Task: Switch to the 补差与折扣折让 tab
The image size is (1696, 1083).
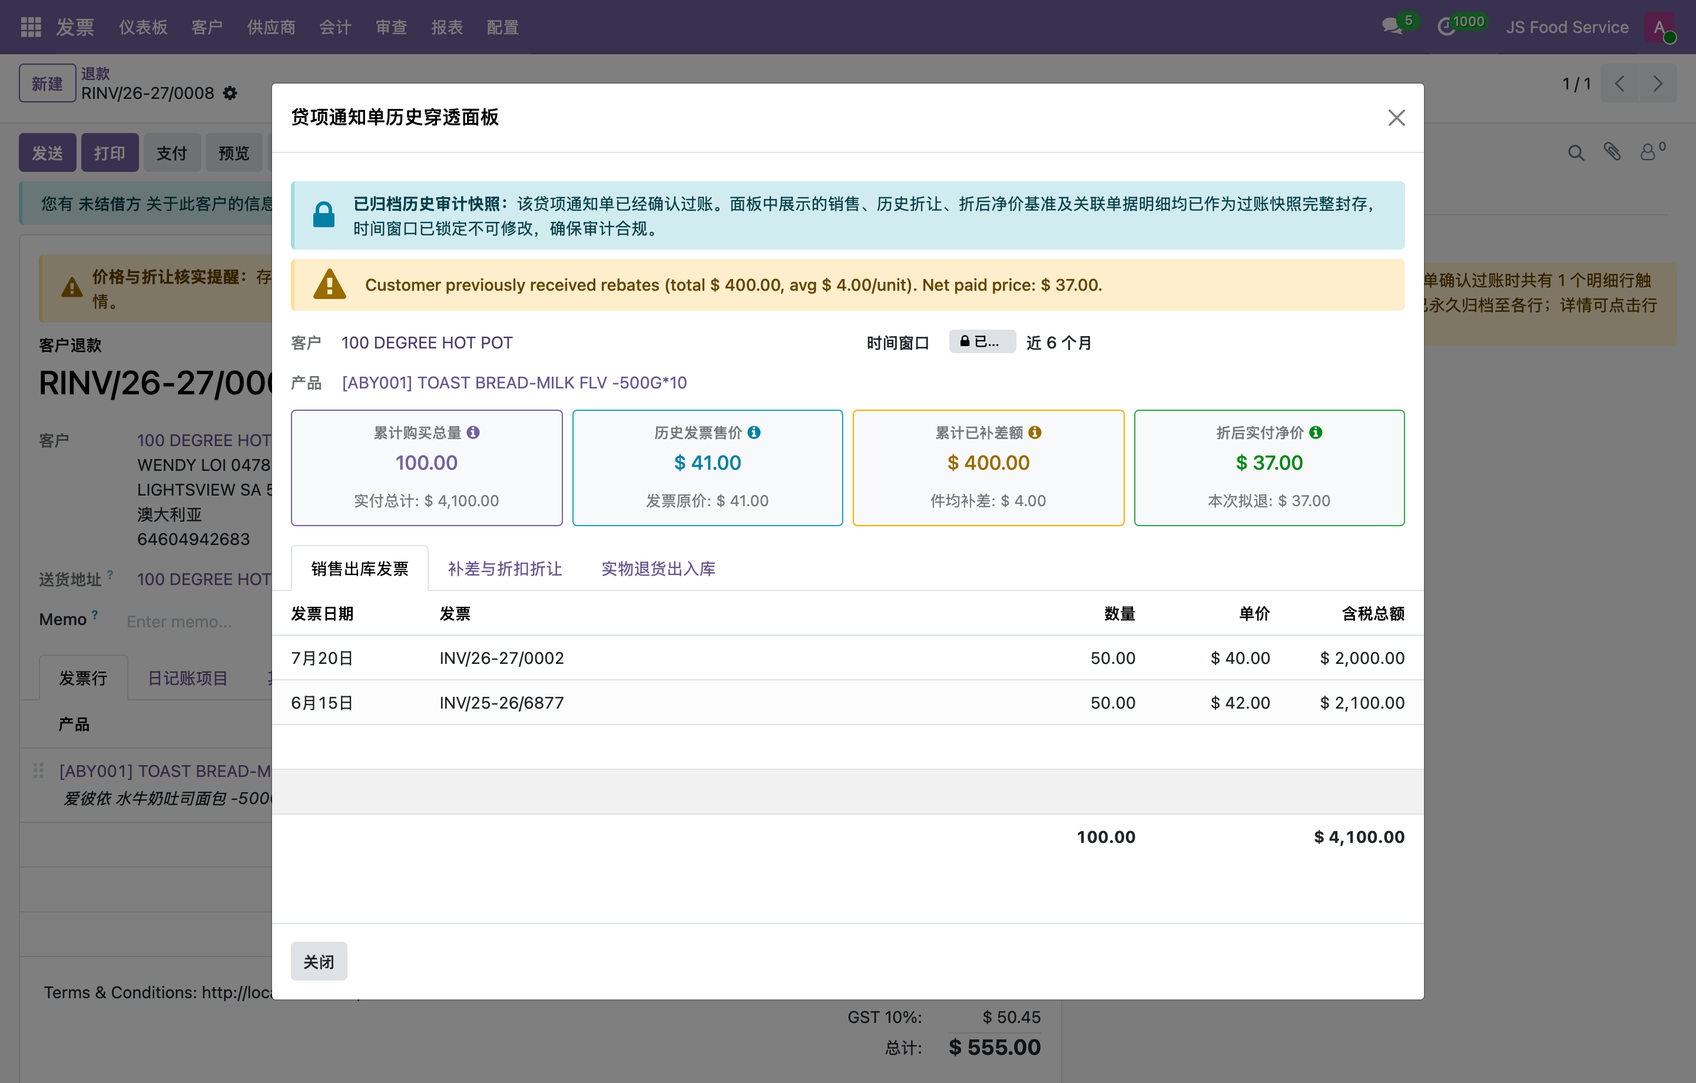Action: point(505,568)
